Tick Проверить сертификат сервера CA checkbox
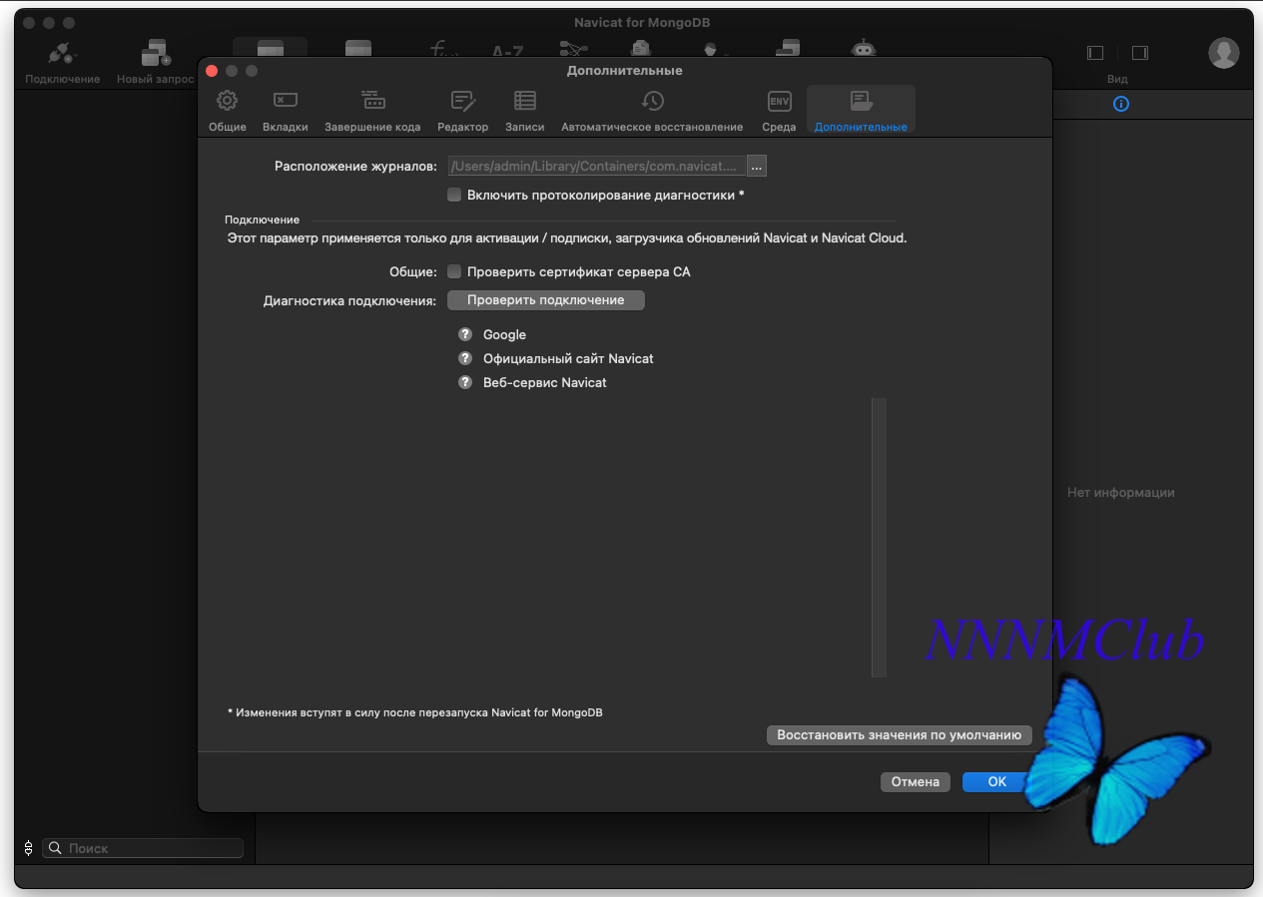Screen dimensions: 1263x897 click(x=454, y=271)
